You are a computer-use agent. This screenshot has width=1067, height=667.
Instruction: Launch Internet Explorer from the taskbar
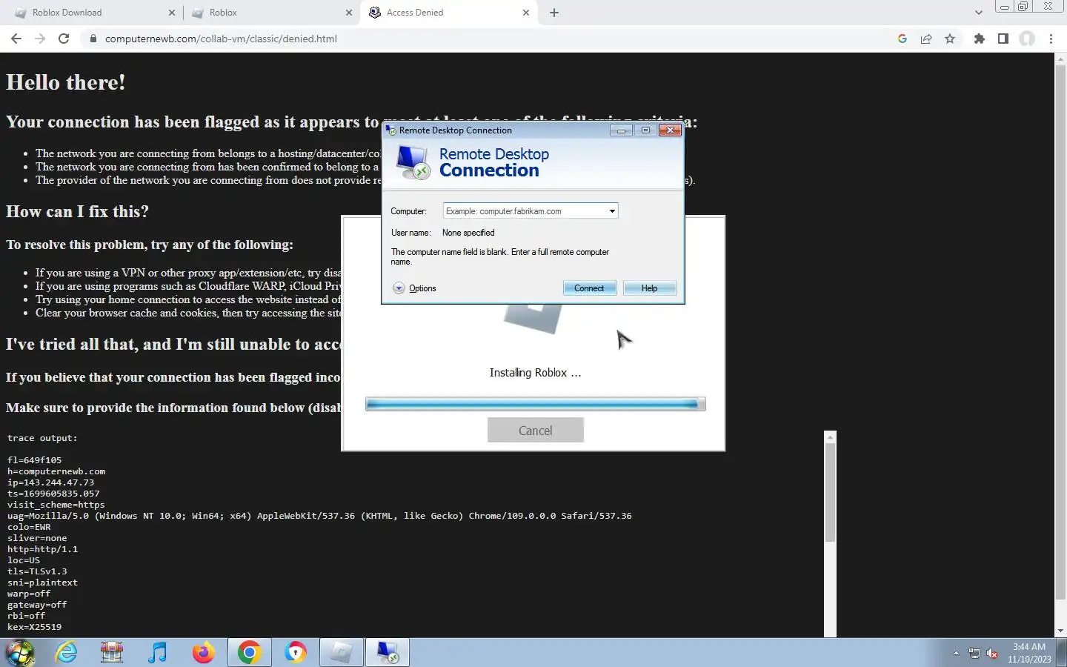[67, 652]
